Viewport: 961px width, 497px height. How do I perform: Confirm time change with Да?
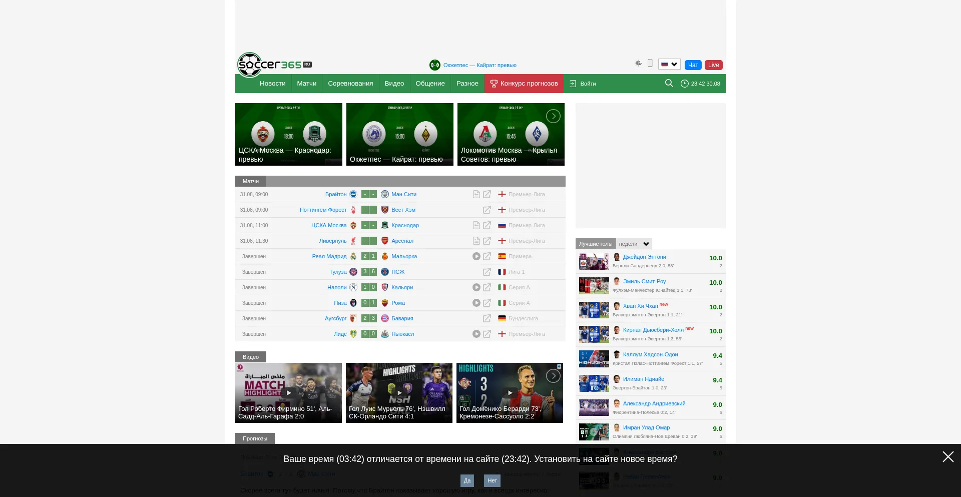tap(467, 480)
